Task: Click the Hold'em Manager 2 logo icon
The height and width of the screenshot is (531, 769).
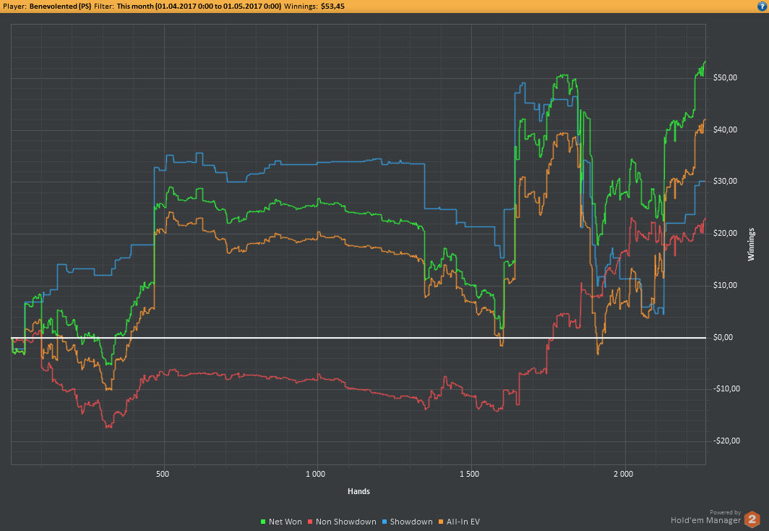Action: (752, 519)
